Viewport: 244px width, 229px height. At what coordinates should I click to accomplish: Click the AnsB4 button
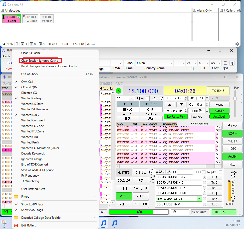click(x=232, y=157)
